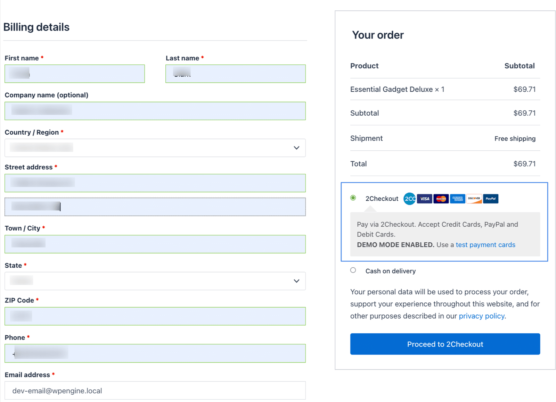Viewport: 556px width, 402px height.
Task: Open the Country / Region dropdown
Action: [155, 148]
